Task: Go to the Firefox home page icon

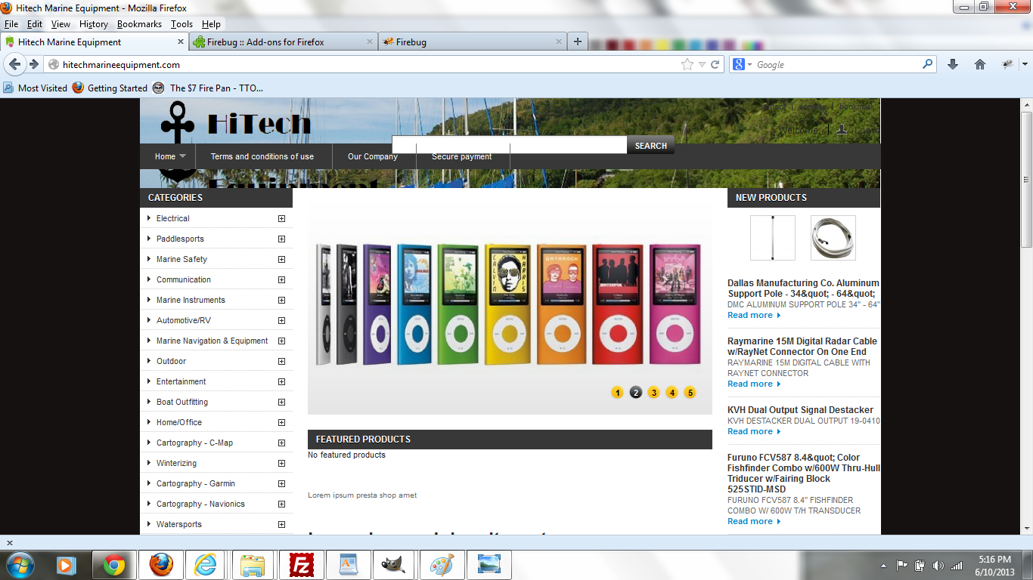Action: 980,65
